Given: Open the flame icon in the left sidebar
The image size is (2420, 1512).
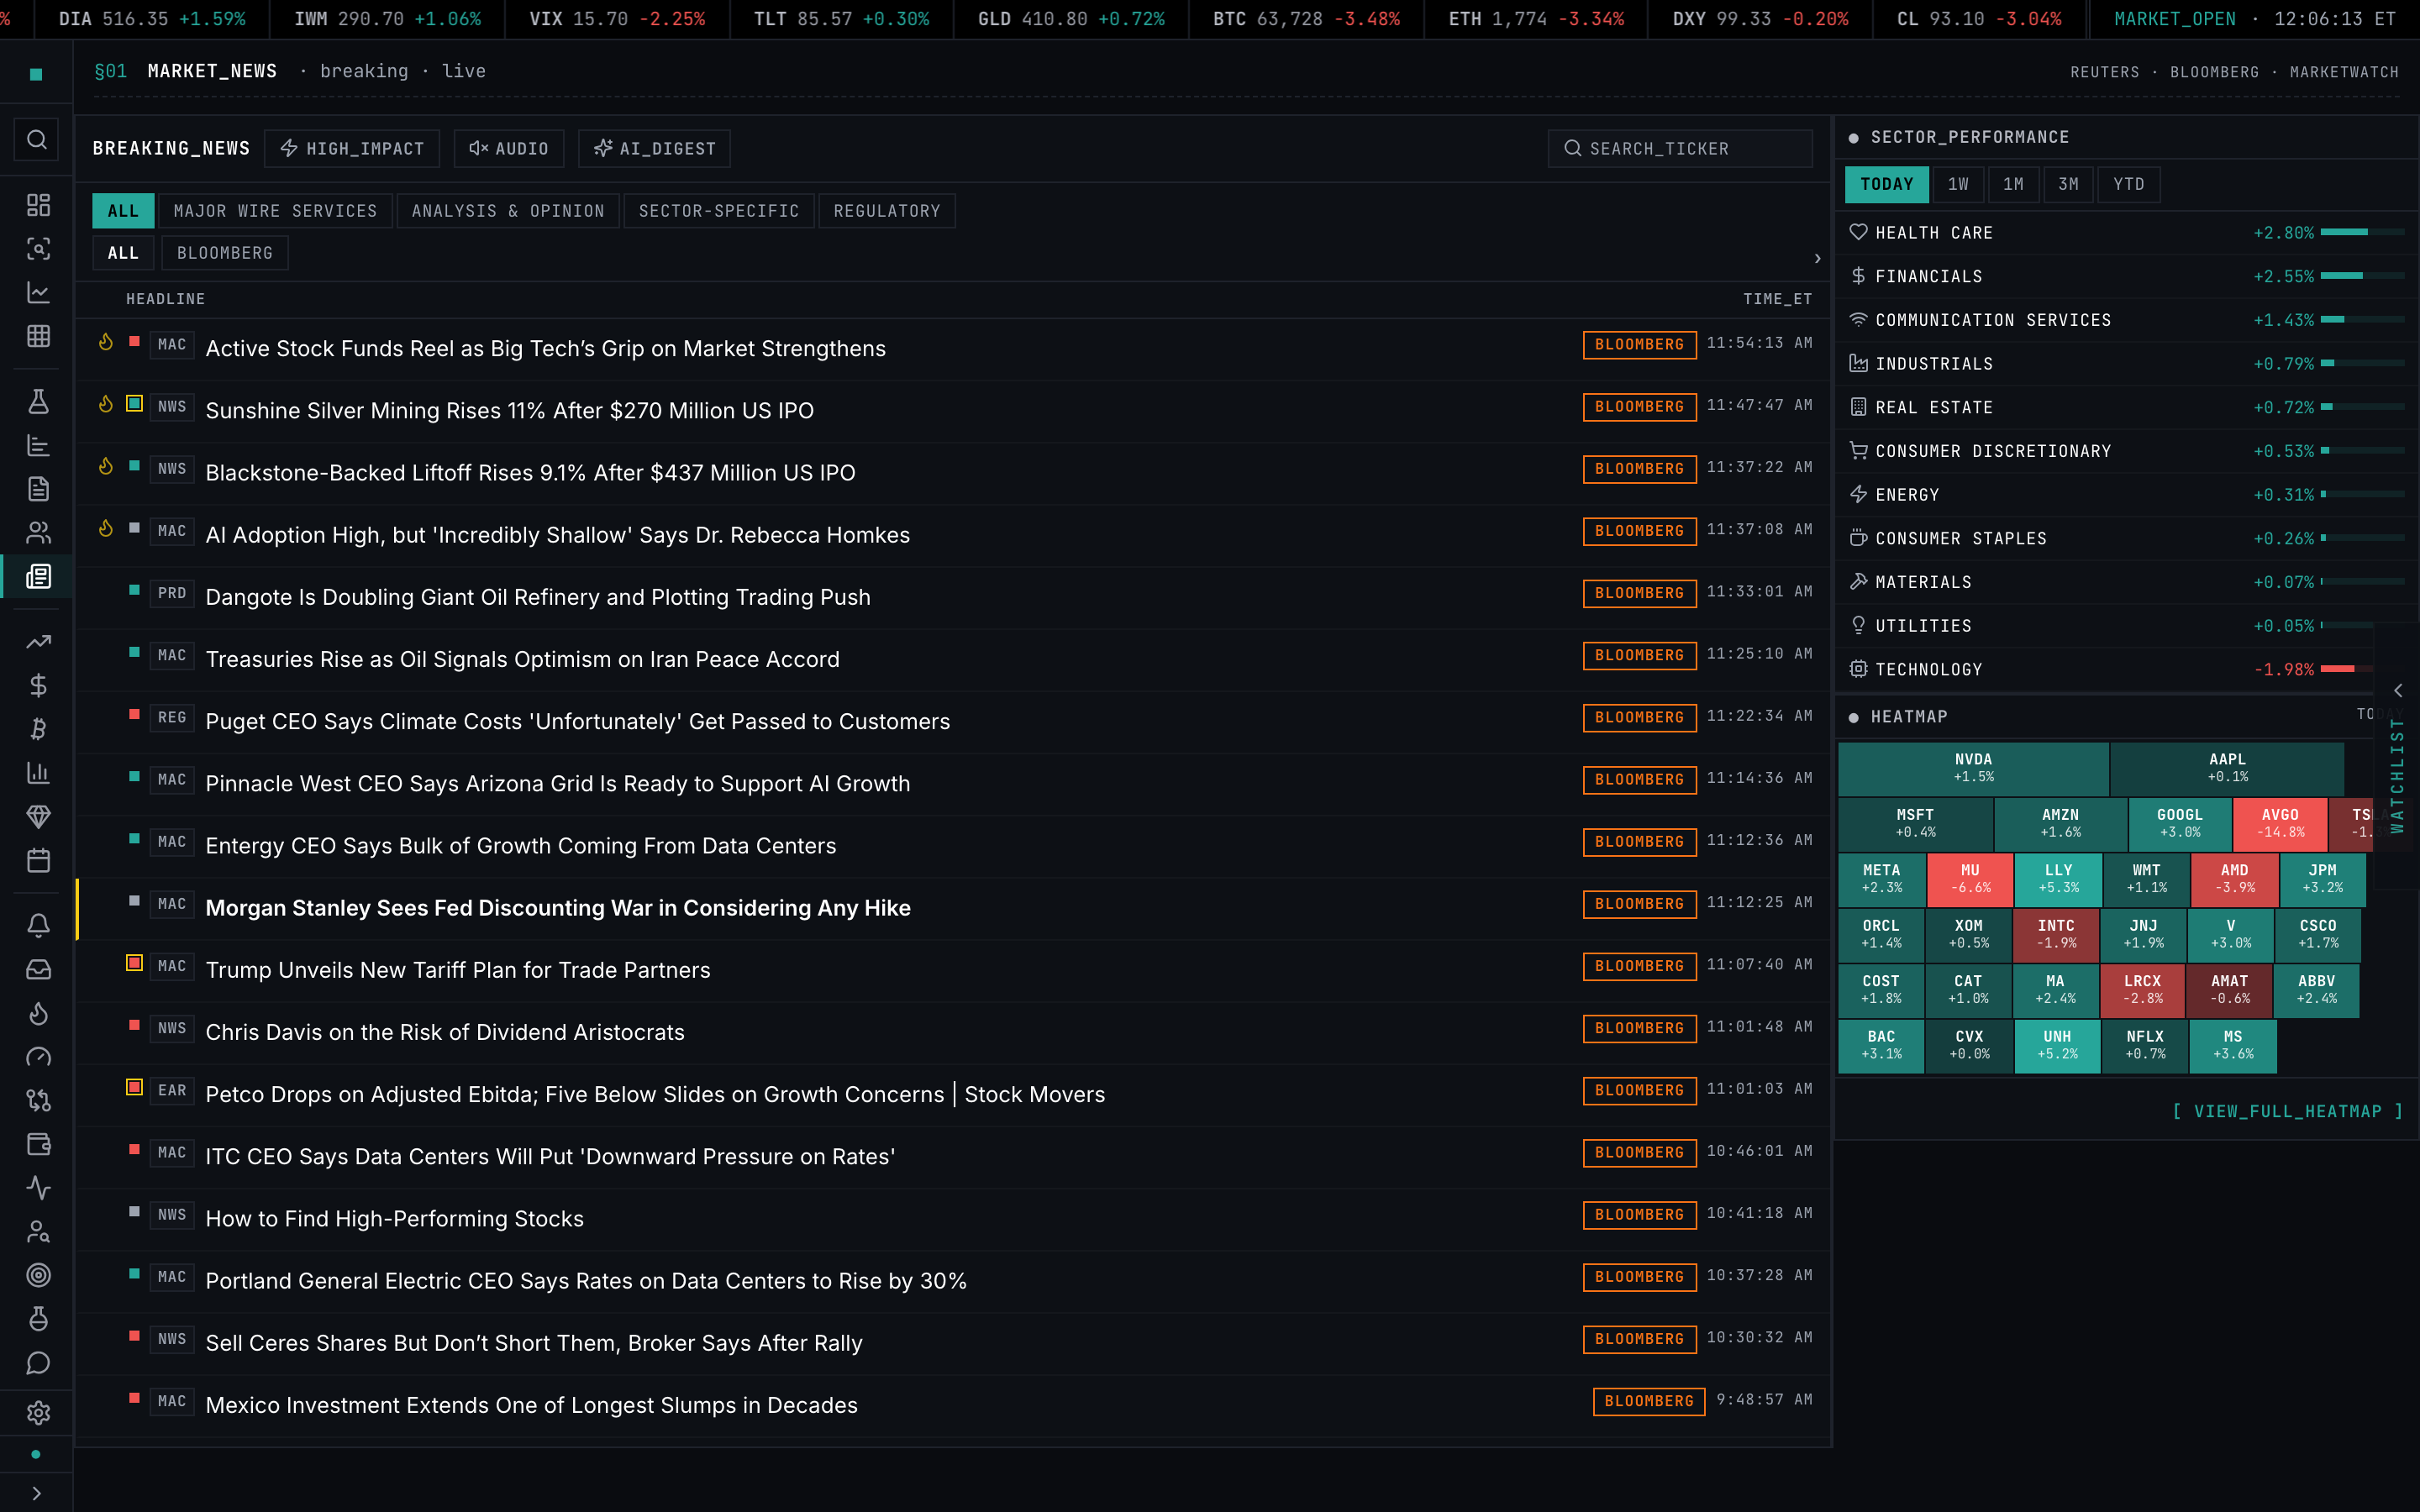Looking at the screenshot, I should (38, 1013).
